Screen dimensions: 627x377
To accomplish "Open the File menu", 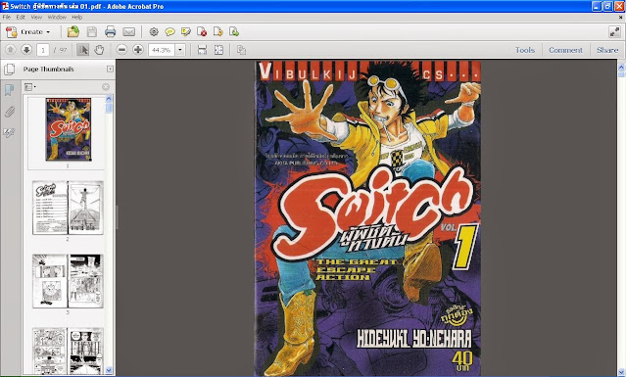I will tap(7, 18).
